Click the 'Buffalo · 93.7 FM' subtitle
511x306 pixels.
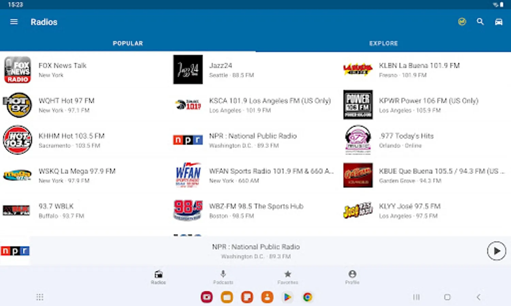pos(61,216)
